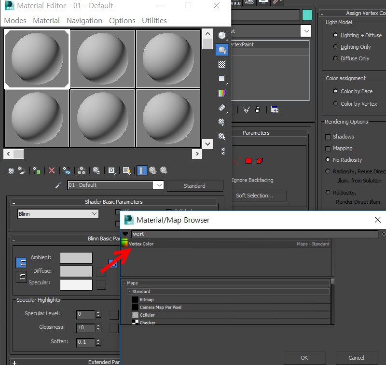
Task: Click the Standard material type button
Action: click(195, 186)
